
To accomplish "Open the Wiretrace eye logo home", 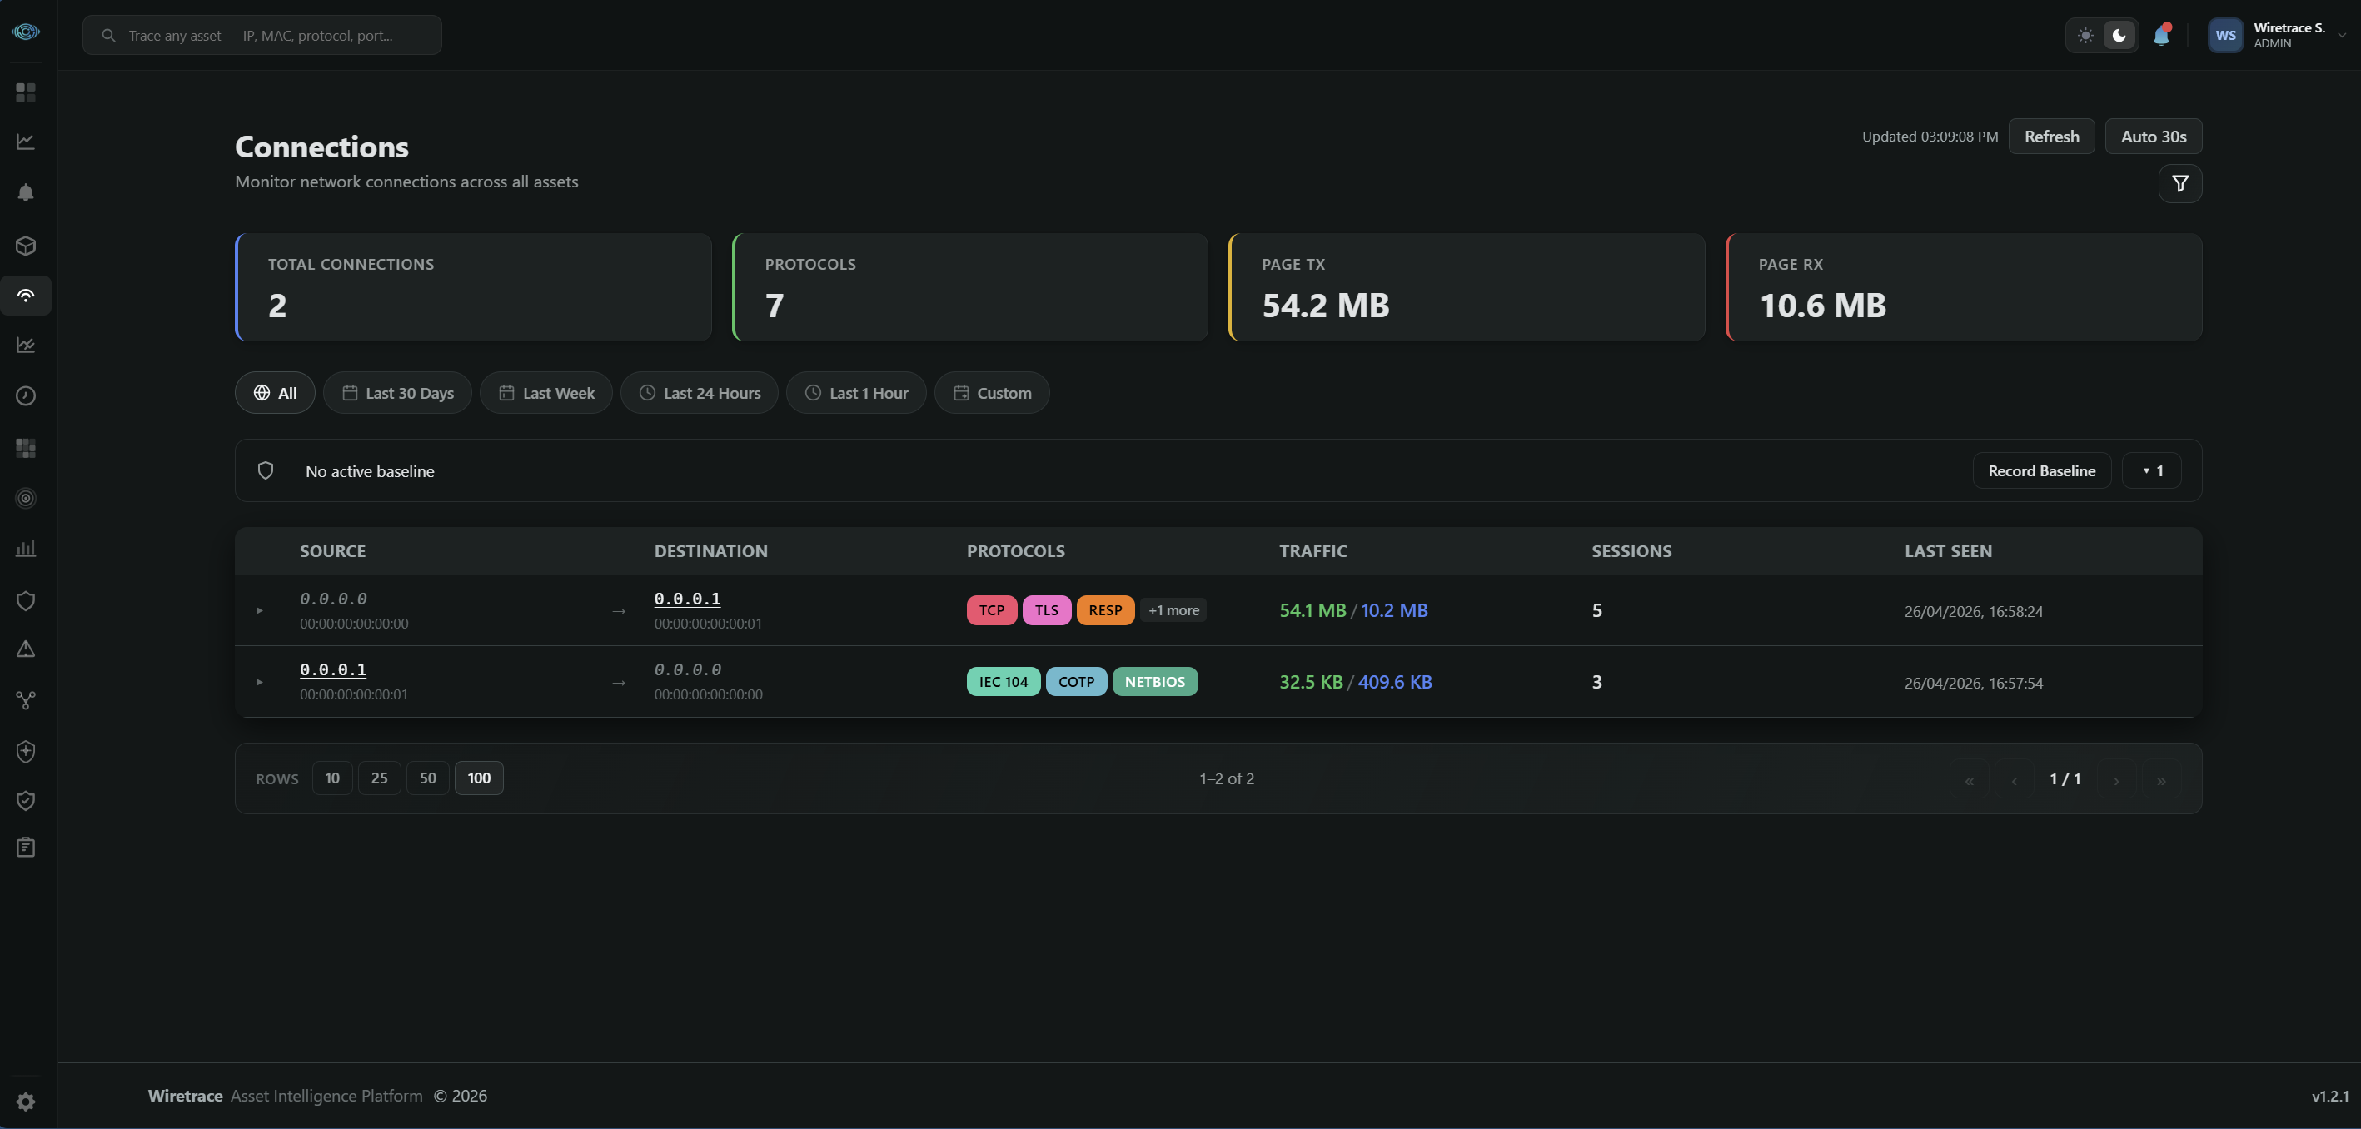I will [x=26, y=32].
